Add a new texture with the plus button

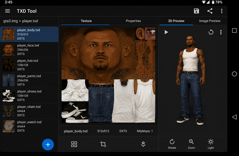[x=48, y=145]
